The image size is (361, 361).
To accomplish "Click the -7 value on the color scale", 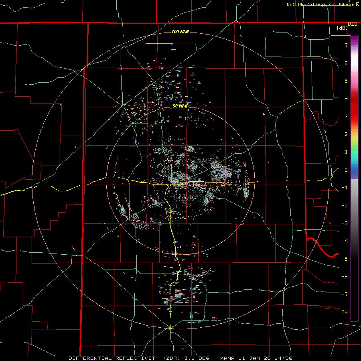I will coord(345,294).
